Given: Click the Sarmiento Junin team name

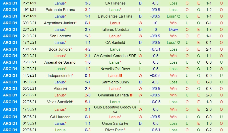Looking at the screenshot, I should pos(115,82).
